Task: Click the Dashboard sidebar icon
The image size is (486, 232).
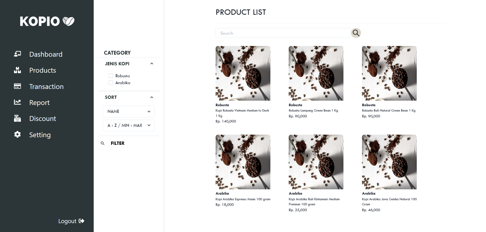Action: coord(17,54)
